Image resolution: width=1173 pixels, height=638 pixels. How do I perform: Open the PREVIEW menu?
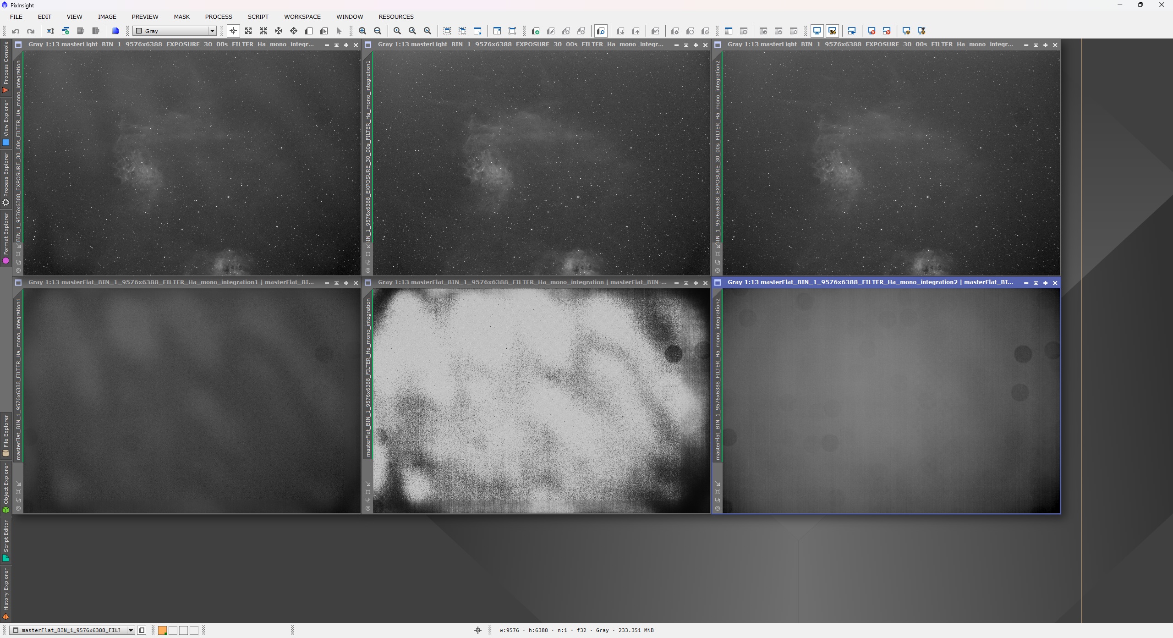(145, 16)
